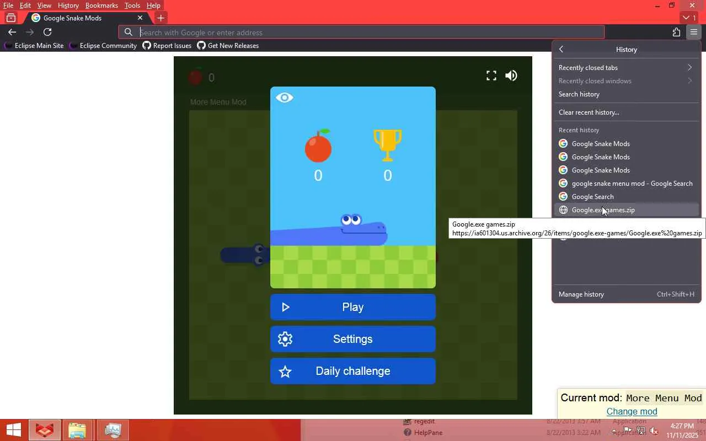Open the list all tabs dropdown
Screen dimensions: 706x441
pyautogui.click(x=689, y=18)
